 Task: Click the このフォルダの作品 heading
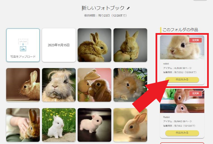click(x=180, y=30)
